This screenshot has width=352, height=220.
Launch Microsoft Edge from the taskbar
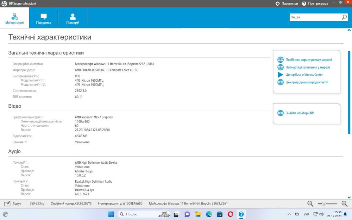click(209, 214)
